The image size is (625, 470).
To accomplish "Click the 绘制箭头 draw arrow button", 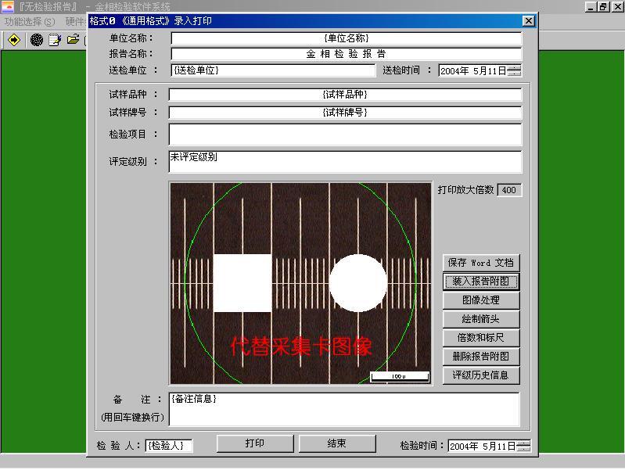I will coord(481,319).
